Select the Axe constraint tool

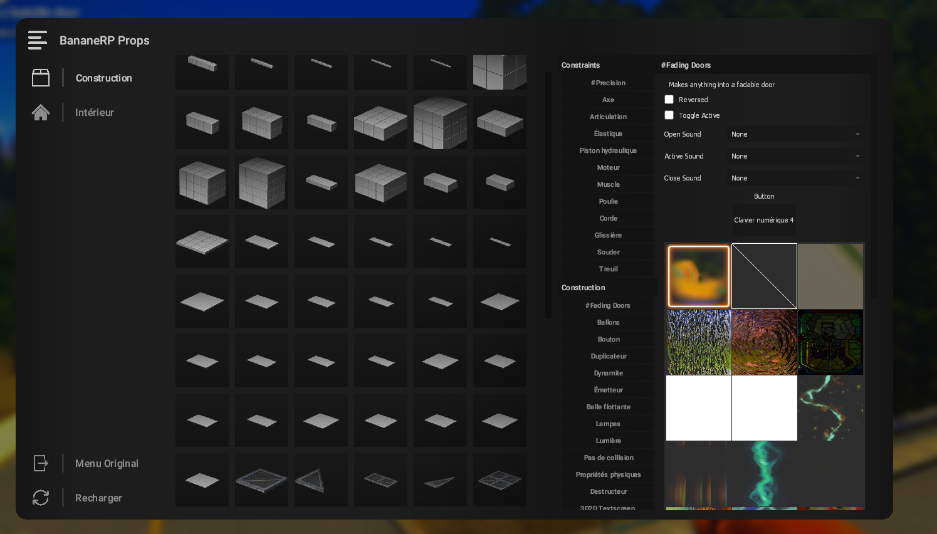point(608,100)
